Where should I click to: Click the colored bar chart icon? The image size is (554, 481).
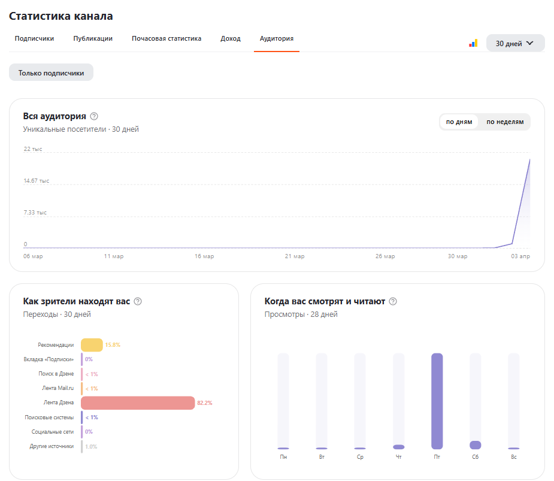tap(473, 43)
